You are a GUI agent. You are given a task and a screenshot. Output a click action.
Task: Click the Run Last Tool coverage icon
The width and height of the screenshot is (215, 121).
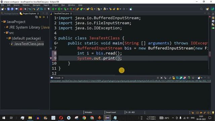[65, 9]
